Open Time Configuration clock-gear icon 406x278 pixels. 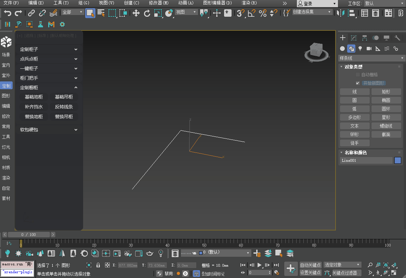(276, 273)
